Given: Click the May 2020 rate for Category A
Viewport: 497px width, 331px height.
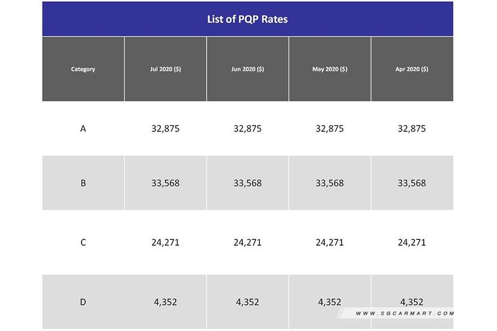Looking at the screenshot, I should pos(330,128).
